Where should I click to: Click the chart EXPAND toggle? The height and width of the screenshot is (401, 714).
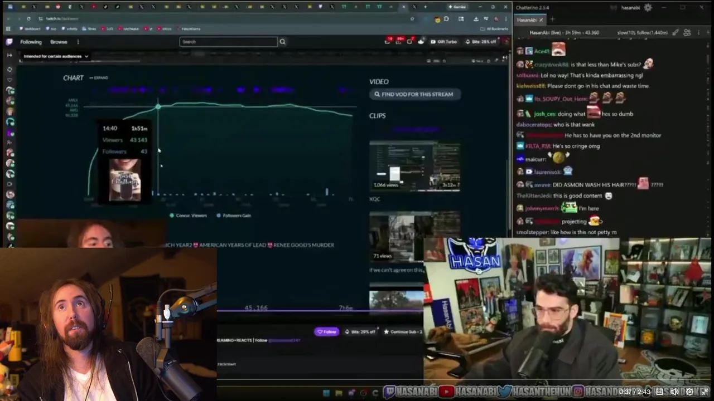coord(99,77)
